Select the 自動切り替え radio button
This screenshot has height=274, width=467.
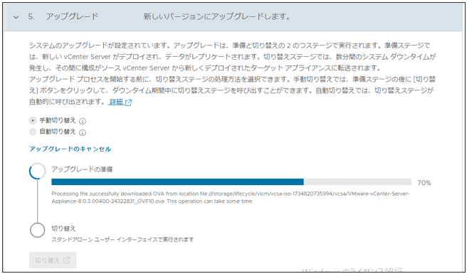(33, 132)
